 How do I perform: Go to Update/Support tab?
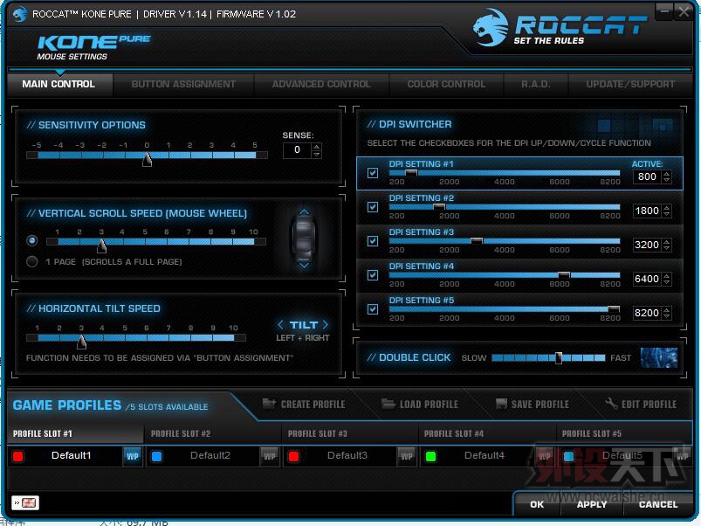pyautogui.click(x=630, y=84)
